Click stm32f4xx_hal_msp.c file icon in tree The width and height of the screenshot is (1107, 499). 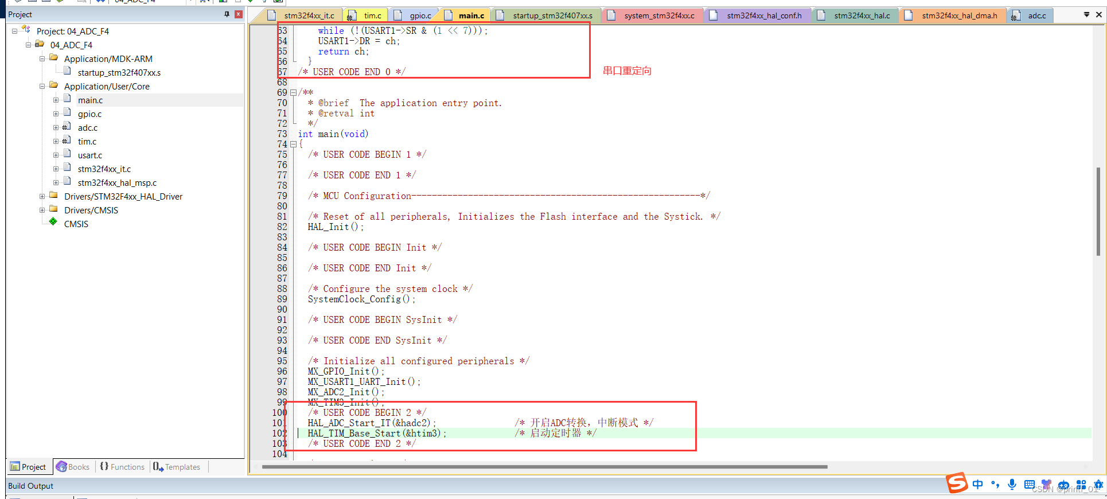(67, 182)
